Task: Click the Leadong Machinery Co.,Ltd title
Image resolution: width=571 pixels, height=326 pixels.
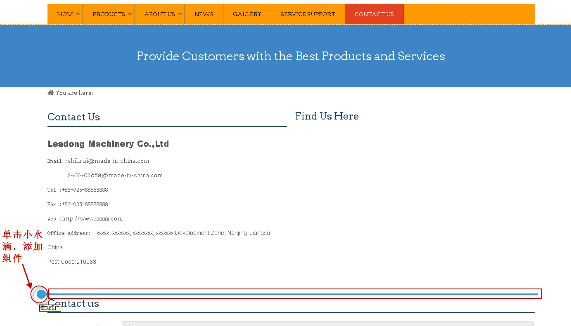Action: point(108,144)
